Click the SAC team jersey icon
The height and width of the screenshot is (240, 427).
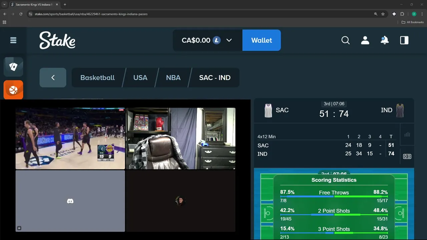click(268, 110)
